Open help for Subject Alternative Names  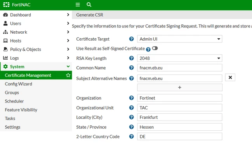pos(132,78)
